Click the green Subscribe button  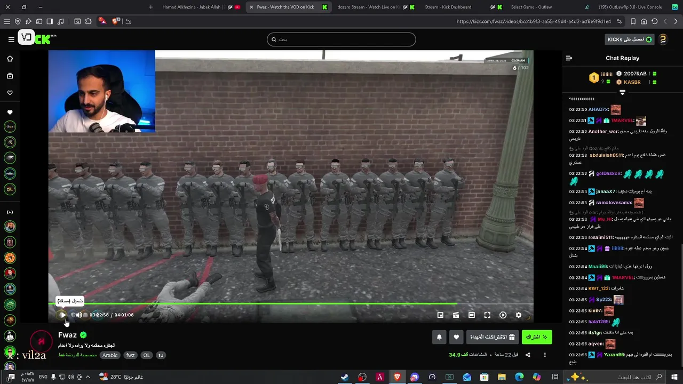(537, 337)
